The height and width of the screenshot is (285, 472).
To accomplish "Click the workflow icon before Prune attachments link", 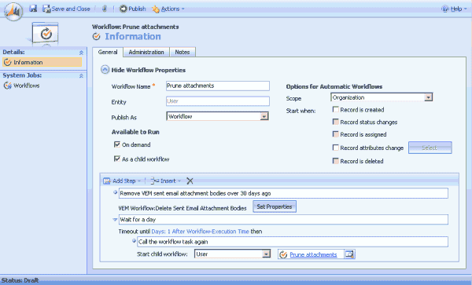I will (283, 254).
